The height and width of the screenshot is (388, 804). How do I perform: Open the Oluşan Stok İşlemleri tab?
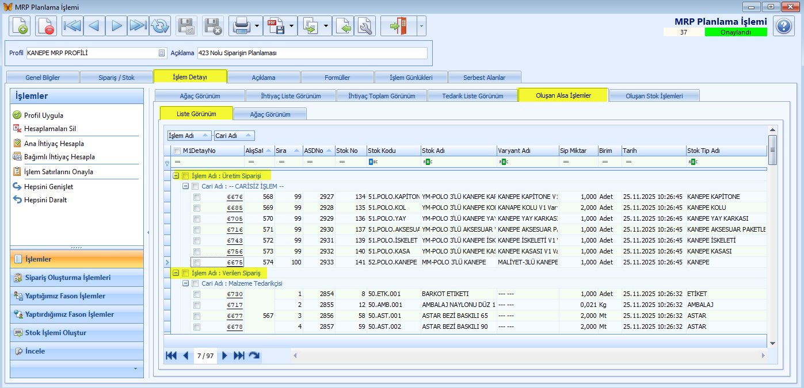tap(654, 96)
